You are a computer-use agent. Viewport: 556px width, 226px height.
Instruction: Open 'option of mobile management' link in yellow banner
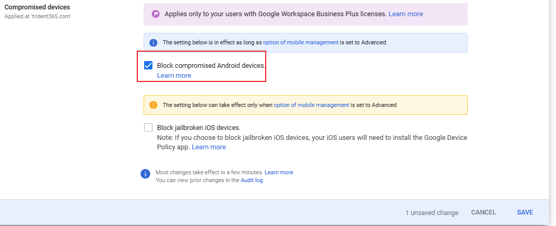click(311, 105)
